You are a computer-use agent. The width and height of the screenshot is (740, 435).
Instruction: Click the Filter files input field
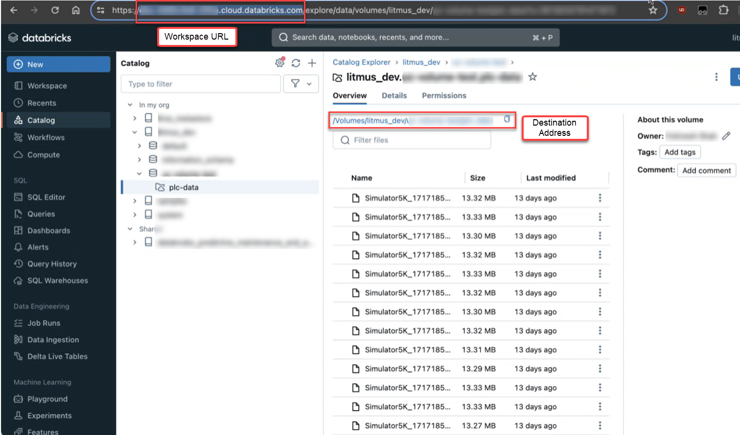(x=412, y=140)
